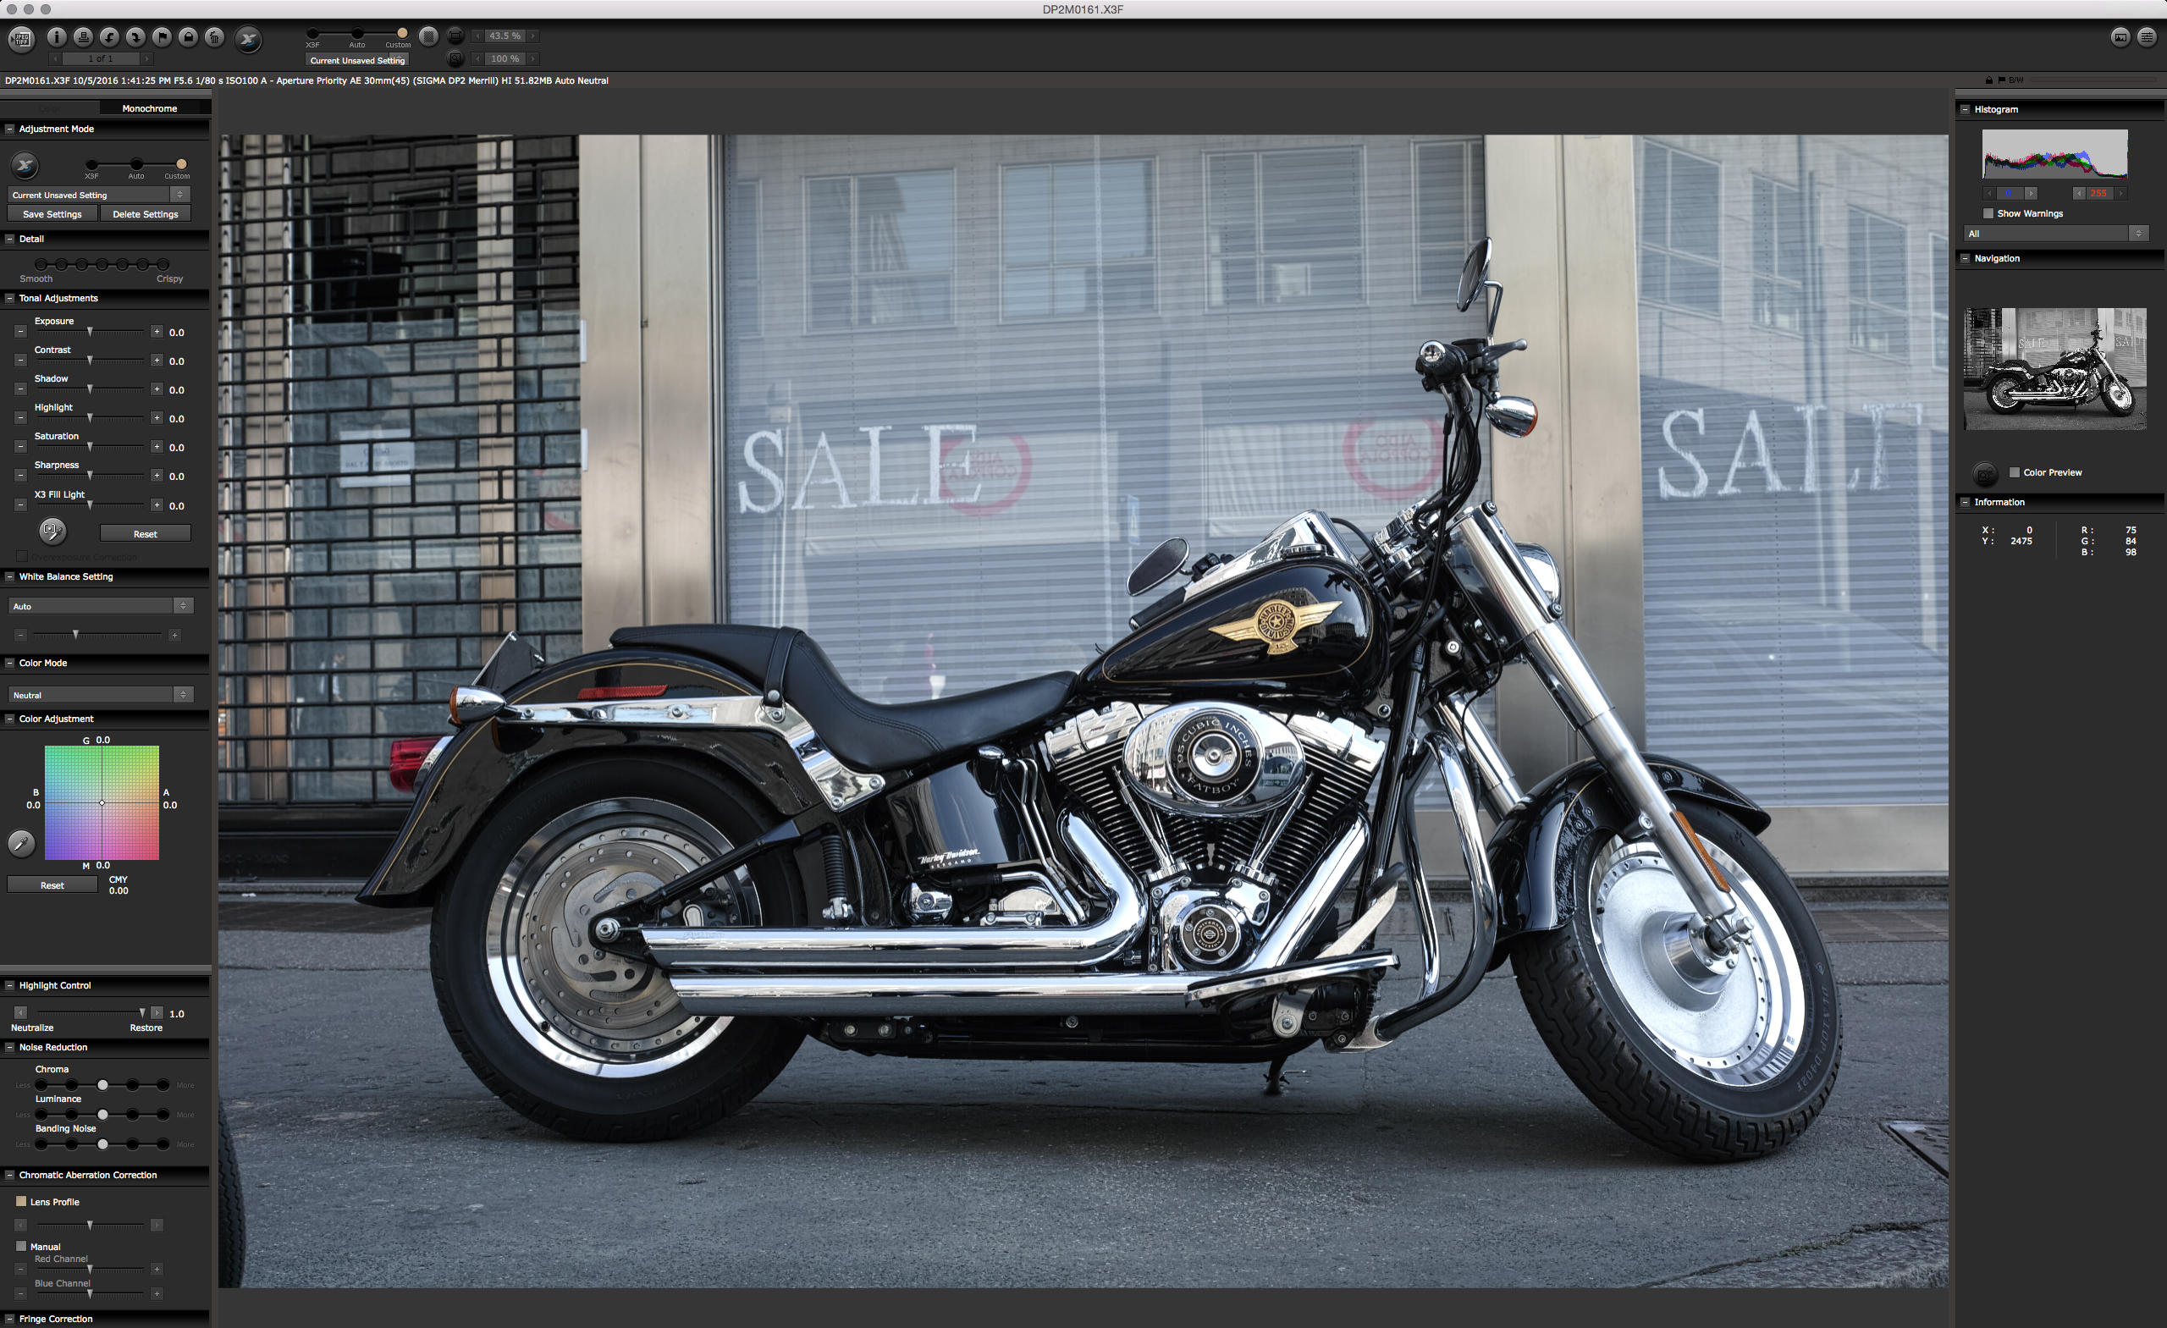Increase histogram shadow value 0 with right arrow
Image resolution: width=2167 pixels, height=1328 pixels.
(x=2031, y=193)
